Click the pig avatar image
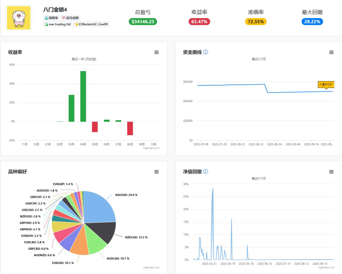342x274 pixels. tap(19, 18)
